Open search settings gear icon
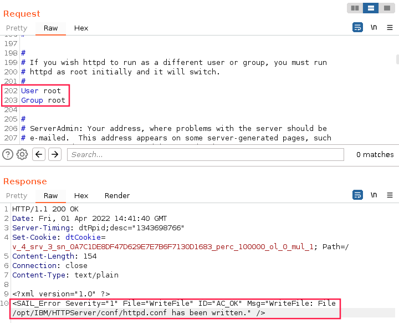 coord(22,154)
